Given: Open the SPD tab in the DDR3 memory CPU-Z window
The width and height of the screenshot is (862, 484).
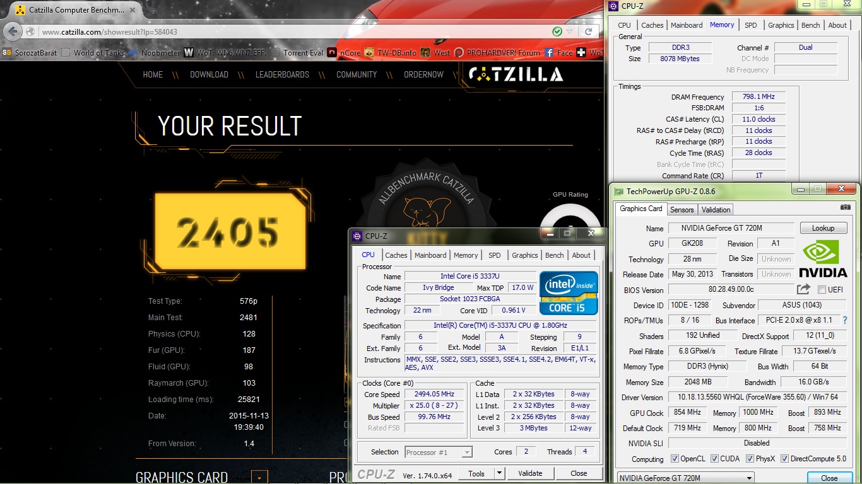Looking at the screenshot, I should [x=750, y=25].
